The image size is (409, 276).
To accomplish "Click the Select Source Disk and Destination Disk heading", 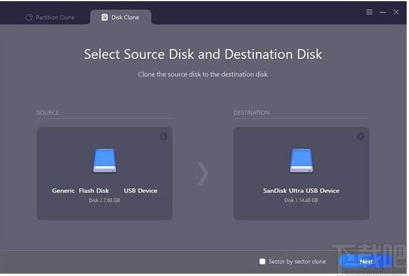I will pyautogui.click(x=203, y=54).
